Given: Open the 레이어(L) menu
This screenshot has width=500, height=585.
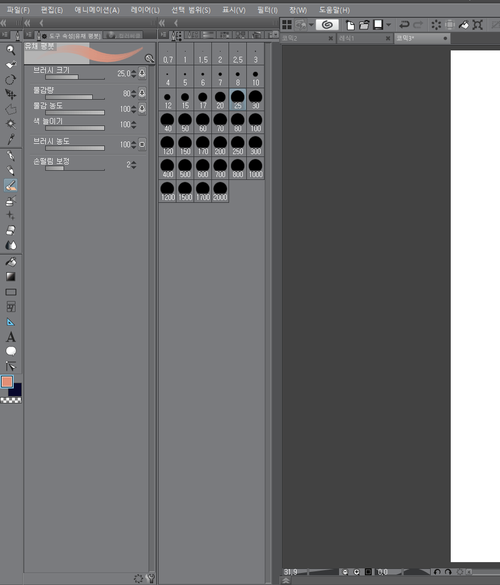Looking at the screenshot, I should [145, 10].
